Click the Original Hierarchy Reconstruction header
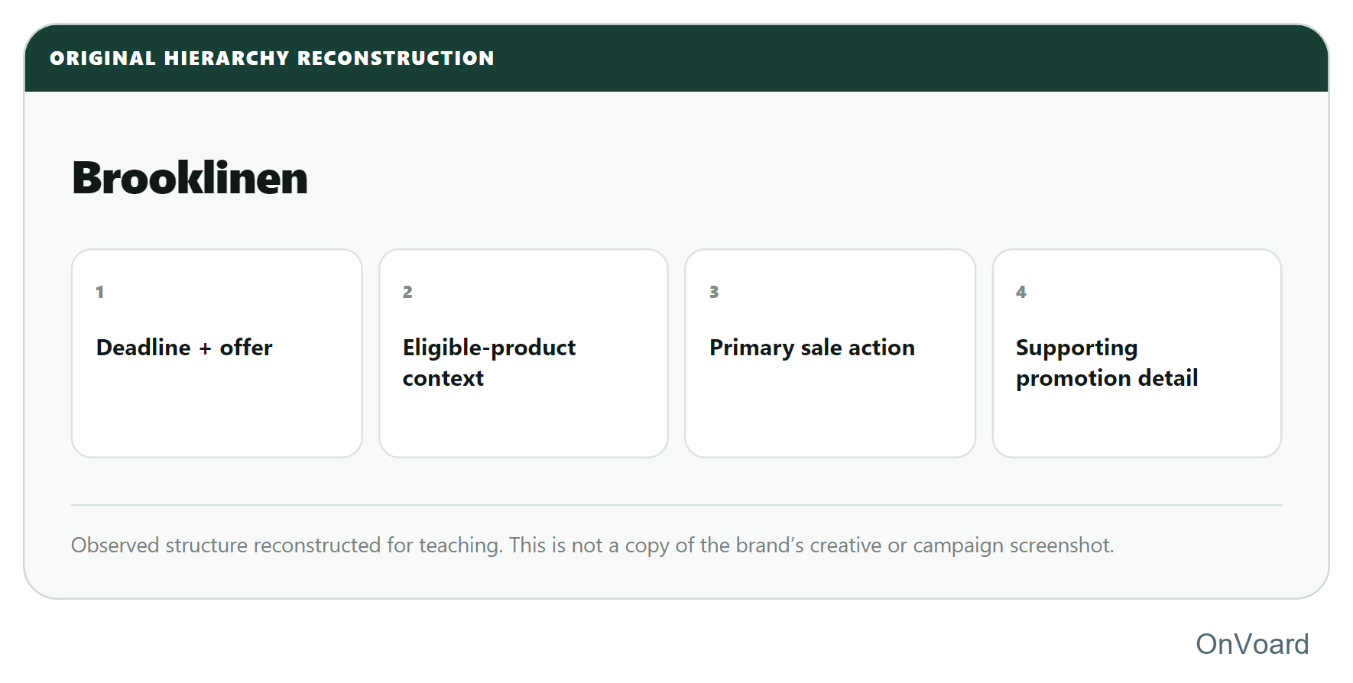The width and height of the screenshot is (1353, 683). coord(272,58)
